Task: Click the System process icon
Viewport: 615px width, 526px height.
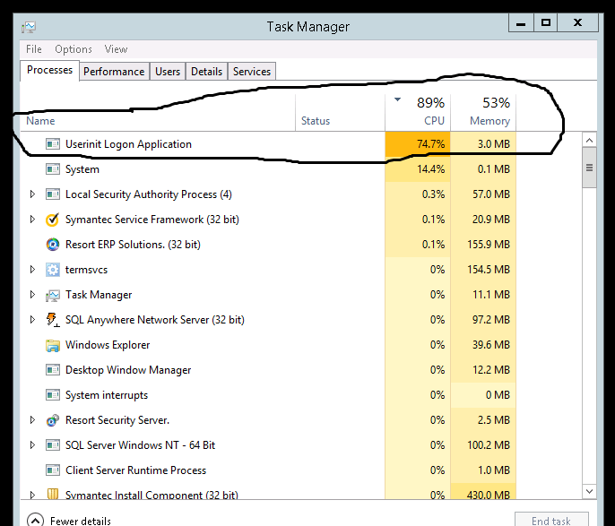Action: pyautogui.click(x=53, y=169)
